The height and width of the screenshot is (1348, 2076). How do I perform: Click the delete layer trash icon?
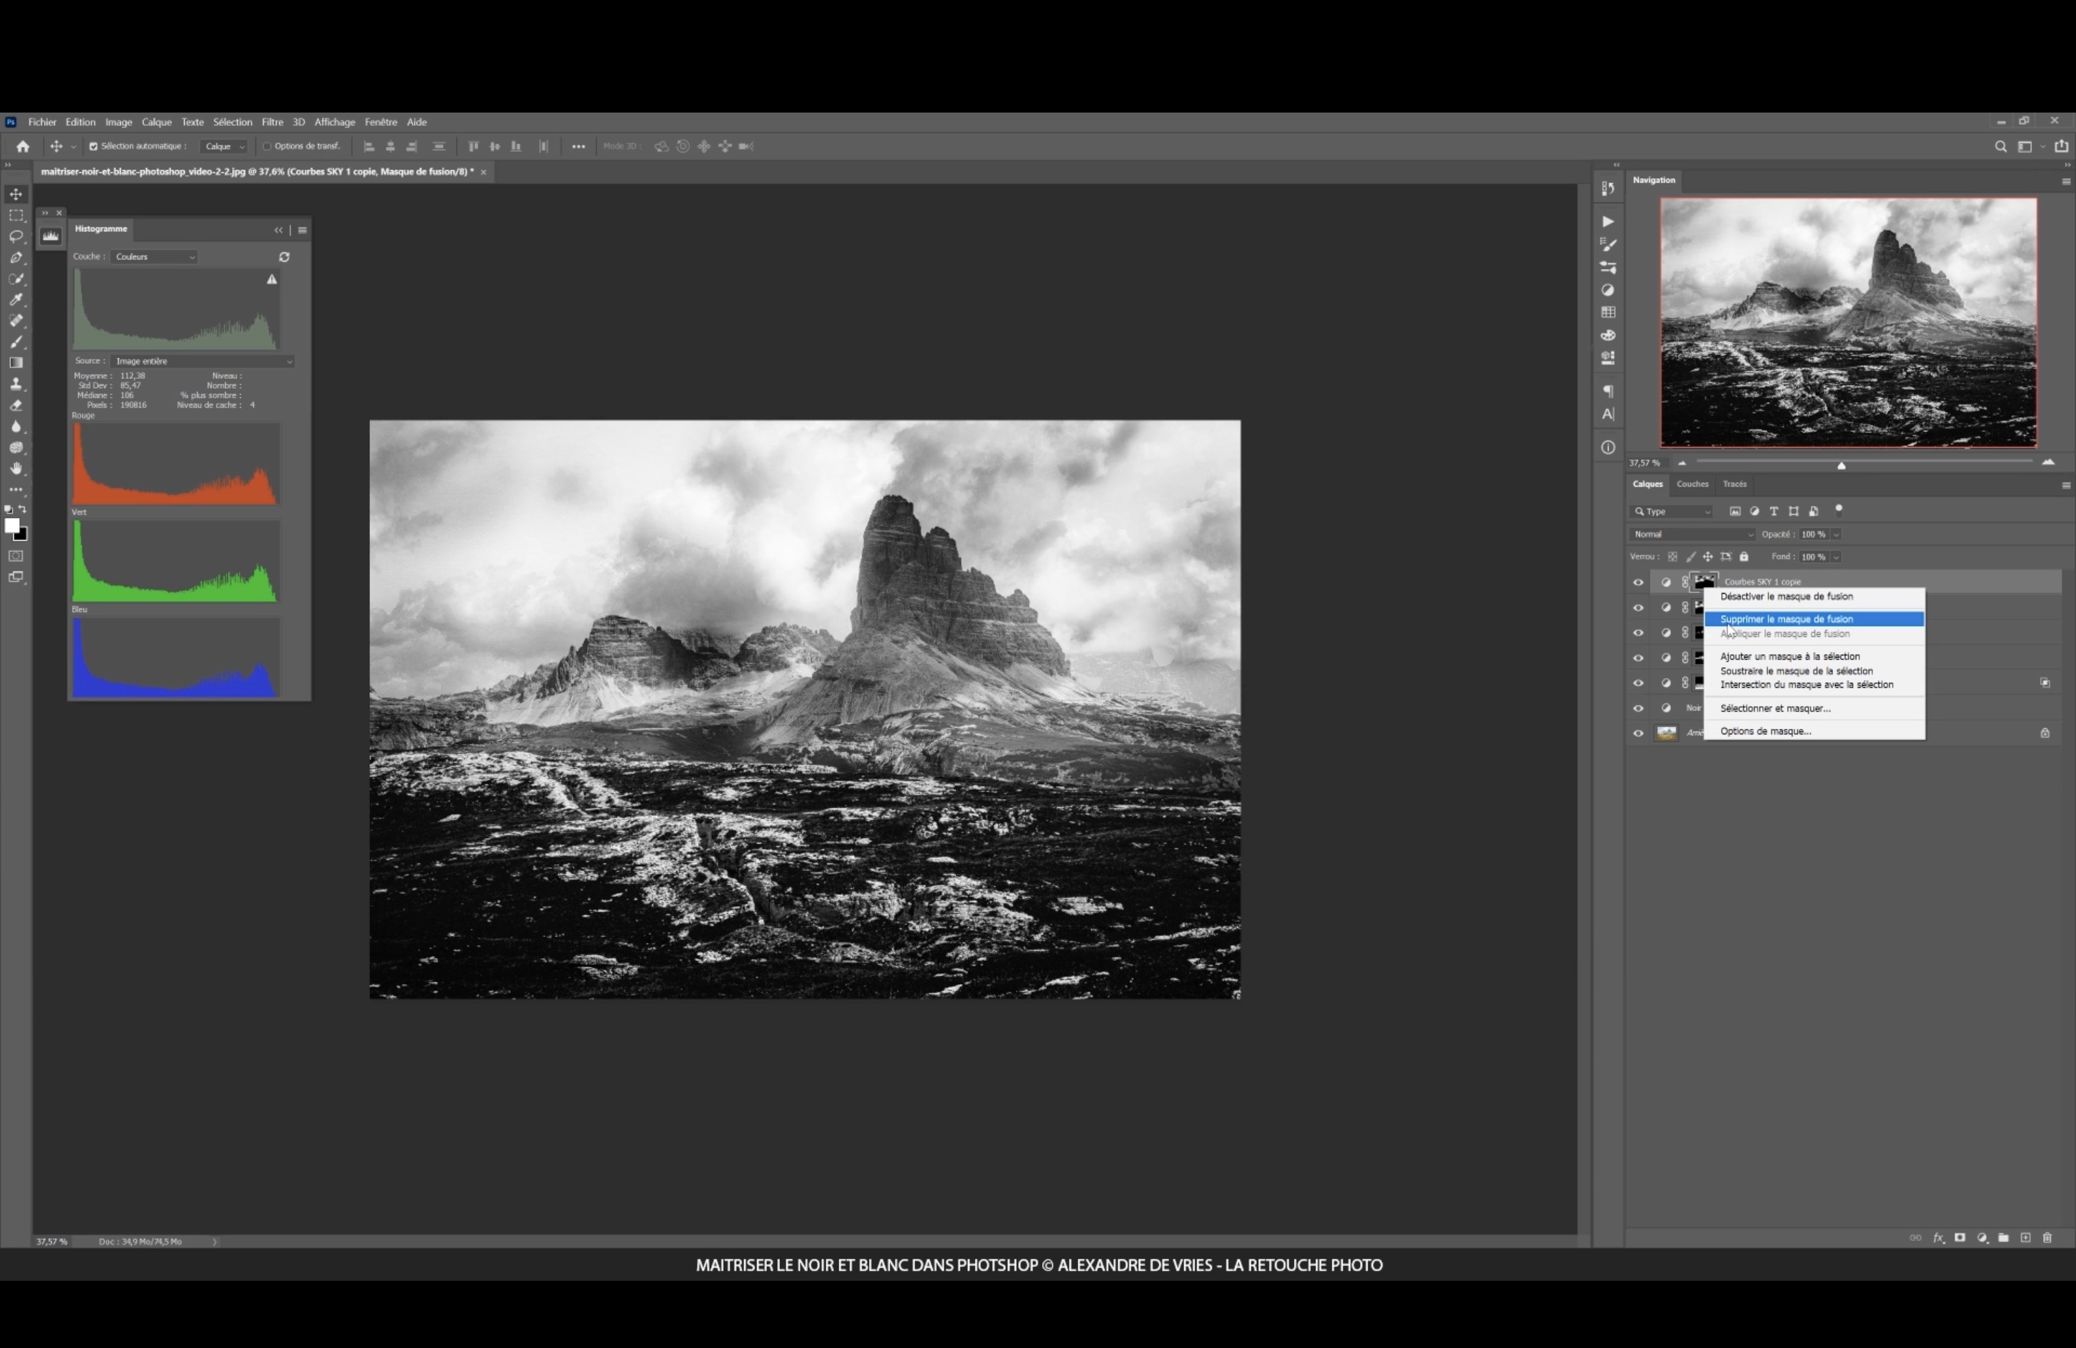2047,1237
